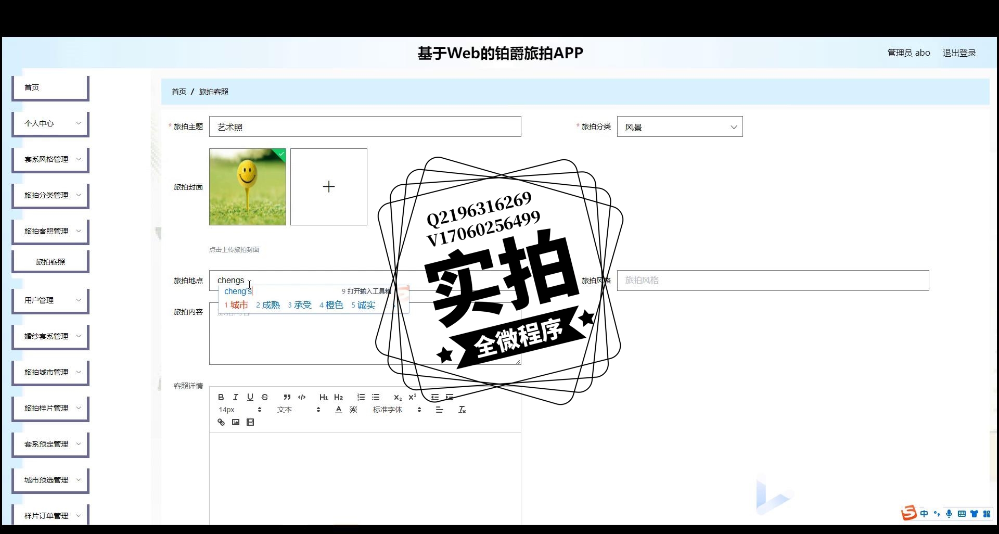This screenshot has width=999, height=534.
Task: Insert a code block in the editor
Action: pos(302,397)
